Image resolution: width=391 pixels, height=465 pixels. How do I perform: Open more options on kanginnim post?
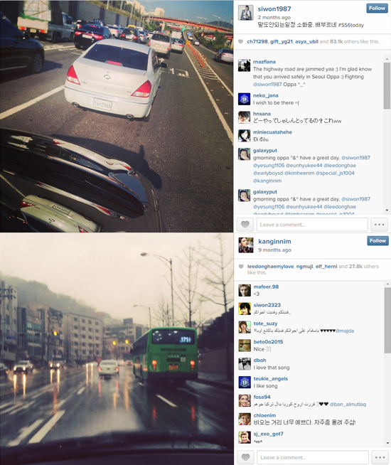click(x=380, y=457)
